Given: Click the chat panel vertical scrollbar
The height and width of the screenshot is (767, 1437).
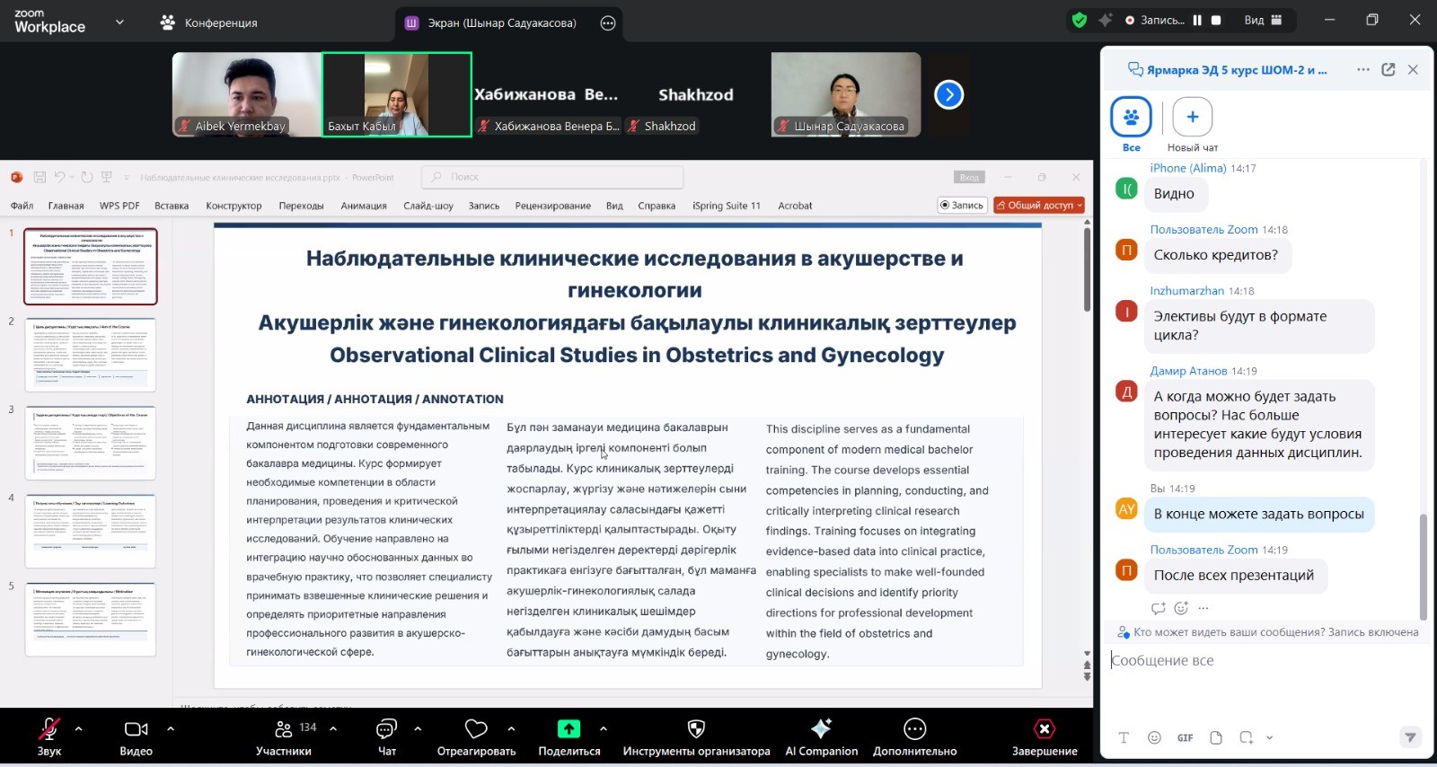Looking at the screenshot, I should click(1423, 566).
